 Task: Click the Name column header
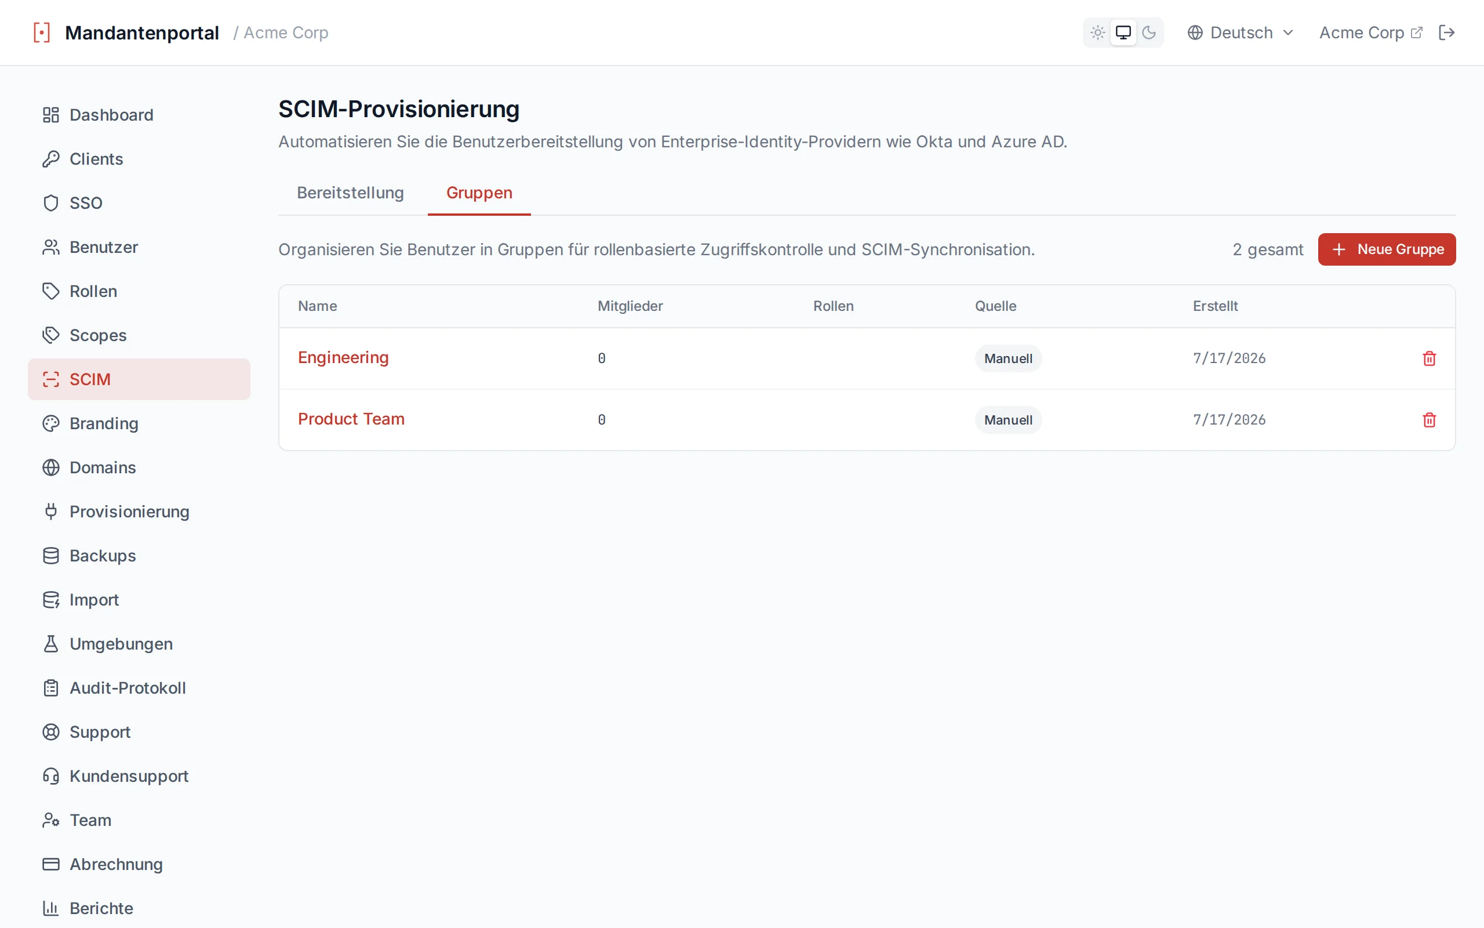click(318, 306)
